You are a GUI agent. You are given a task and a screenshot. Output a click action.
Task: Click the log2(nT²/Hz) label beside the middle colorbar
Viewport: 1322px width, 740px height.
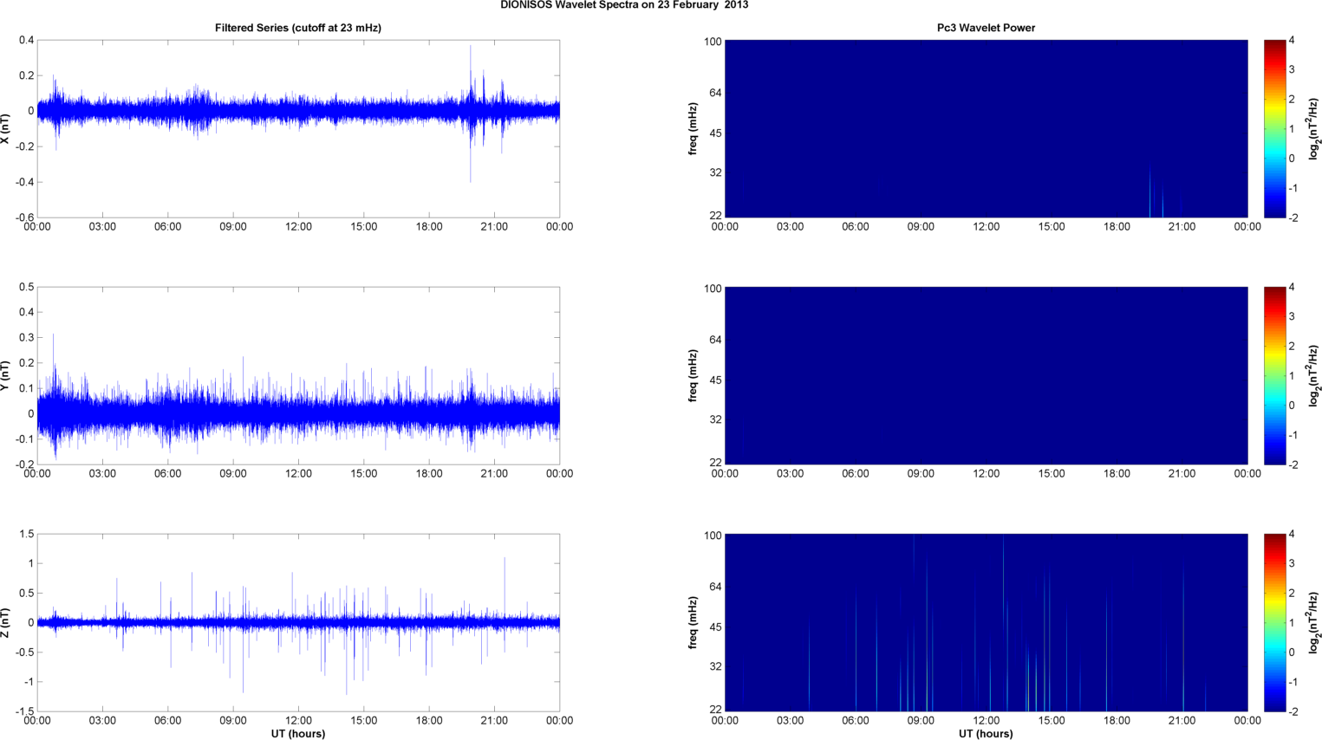[1313, 375]
